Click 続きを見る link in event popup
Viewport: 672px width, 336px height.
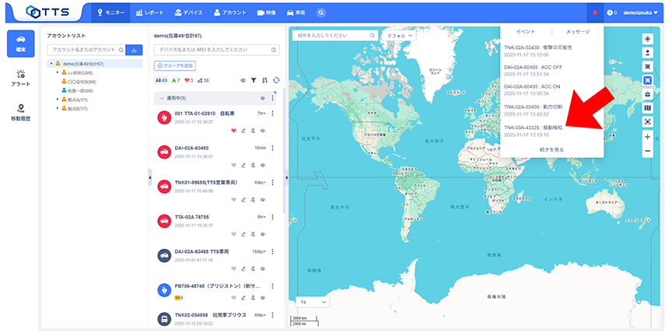point(551,149)
